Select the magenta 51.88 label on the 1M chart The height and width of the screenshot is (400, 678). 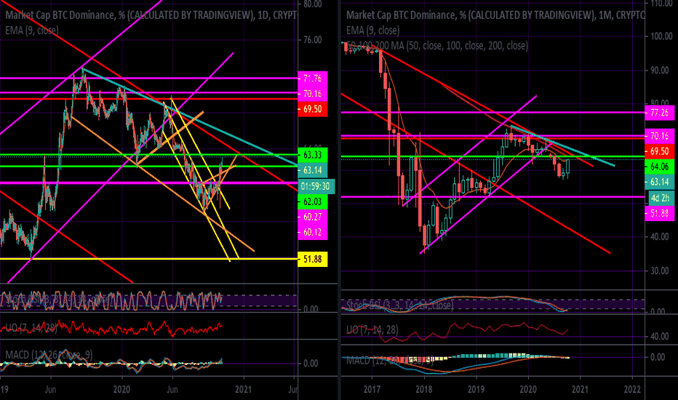[659, 213]
